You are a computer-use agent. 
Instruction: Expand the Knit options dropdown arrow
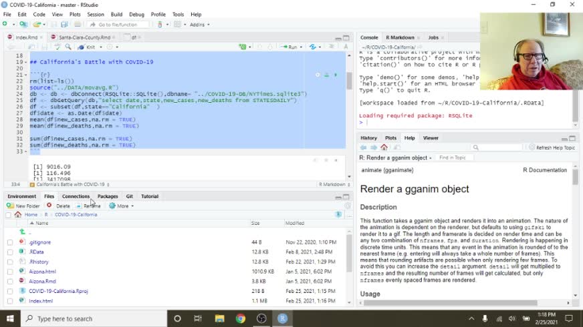101,47
